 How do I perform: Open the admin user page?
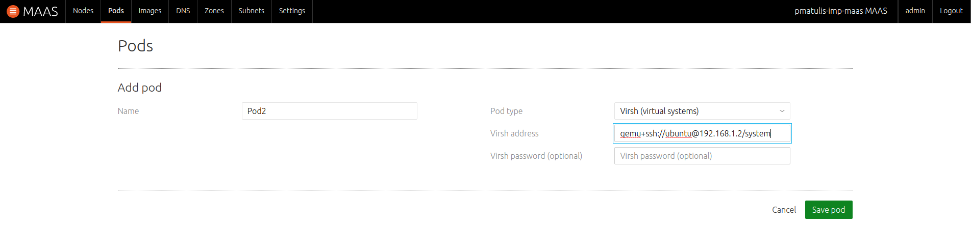[x=915, y=11]
